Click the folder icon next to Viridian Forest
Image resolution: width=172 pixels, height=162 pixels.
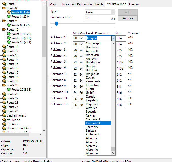point(4,115)
